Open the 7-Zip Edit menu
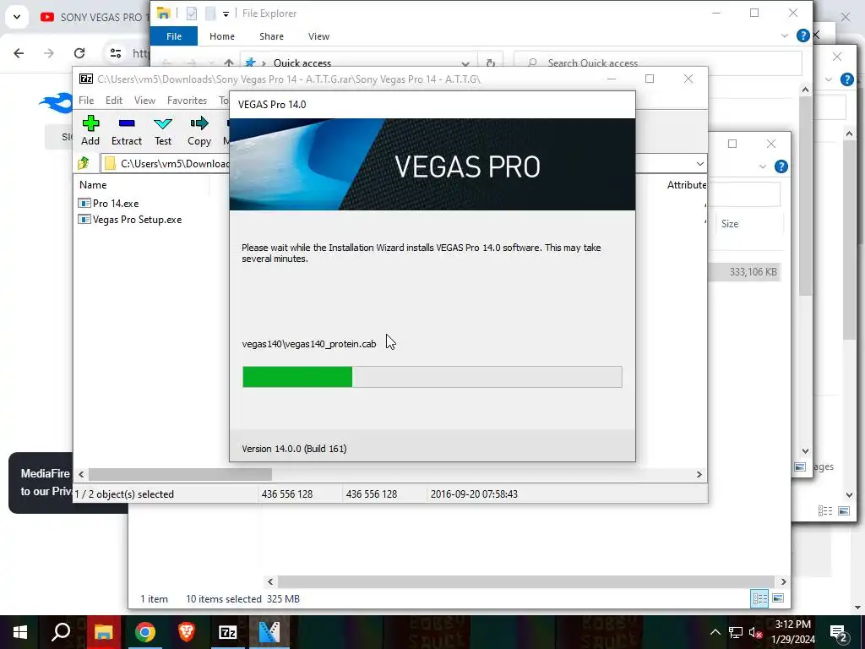This screenshot has width=865, height=649. click(114, 101)
